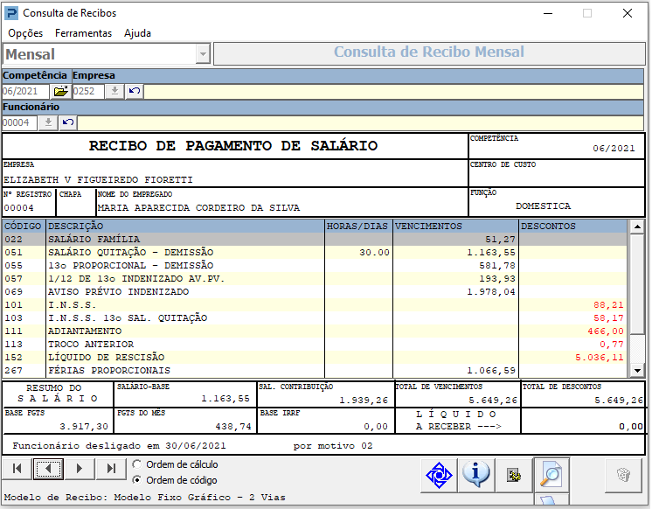Click the Empresa code field 0252

coord(88,91)
